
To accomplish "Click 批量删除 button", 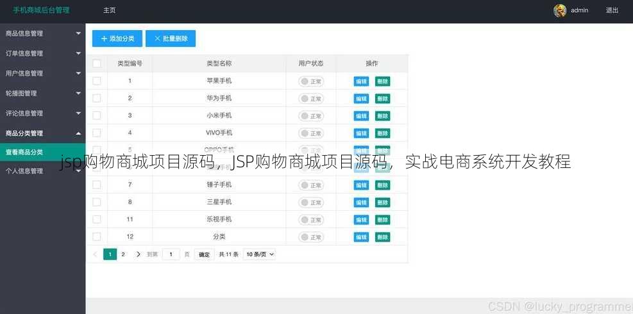I will (x=171, y=38).
